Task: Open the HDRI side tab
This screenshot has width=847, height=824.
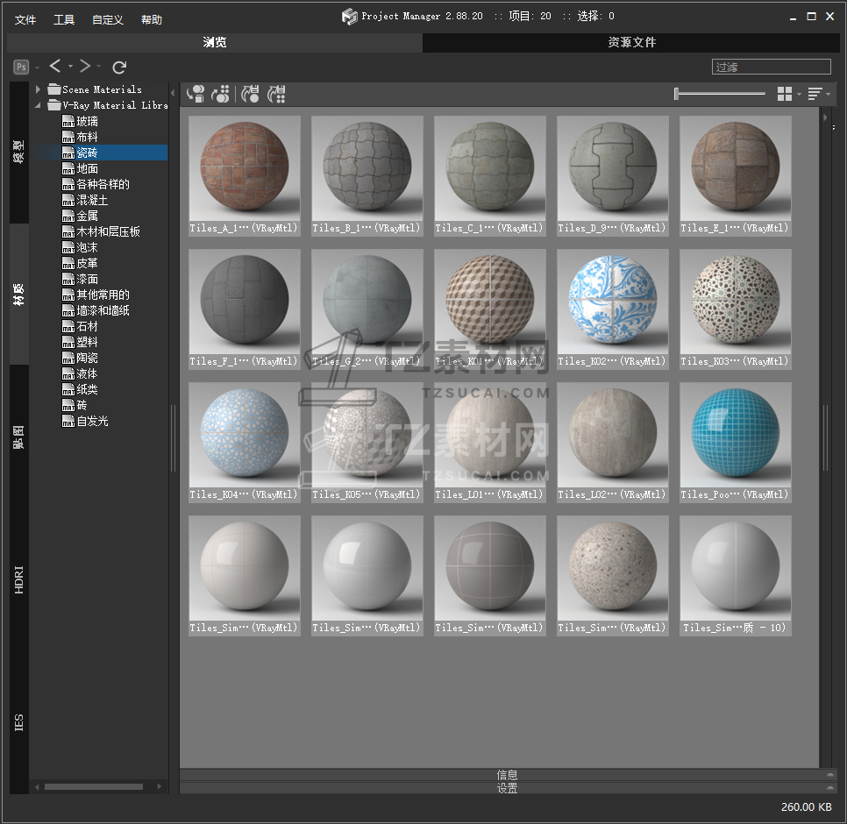Action: coord(19,580)
